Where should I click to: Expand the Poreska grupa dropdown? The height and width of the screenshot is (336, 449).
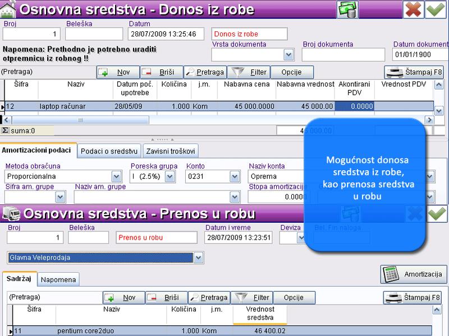click(x=169, y=176)
